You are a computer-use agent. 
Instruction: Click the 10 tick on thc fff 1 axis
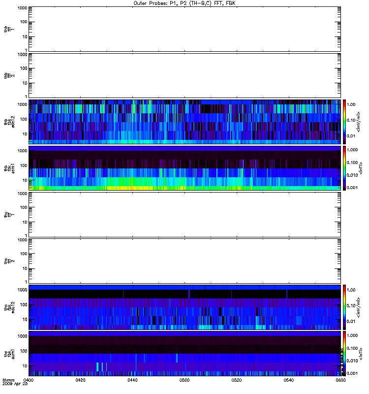[25, 222]
